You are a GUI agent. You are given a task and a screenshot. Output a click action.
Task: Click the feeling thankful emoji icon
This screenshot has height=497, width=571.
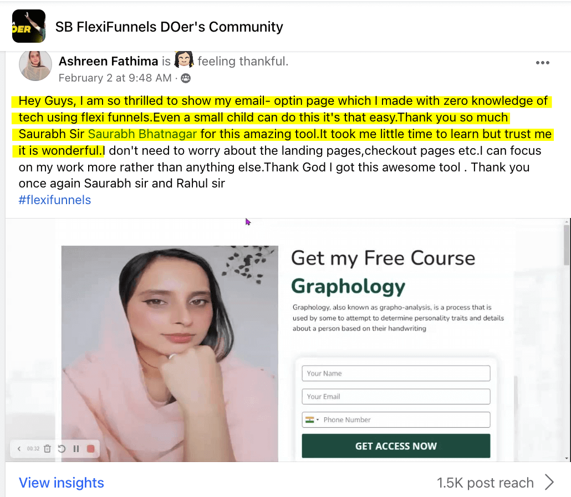[183, 59]
